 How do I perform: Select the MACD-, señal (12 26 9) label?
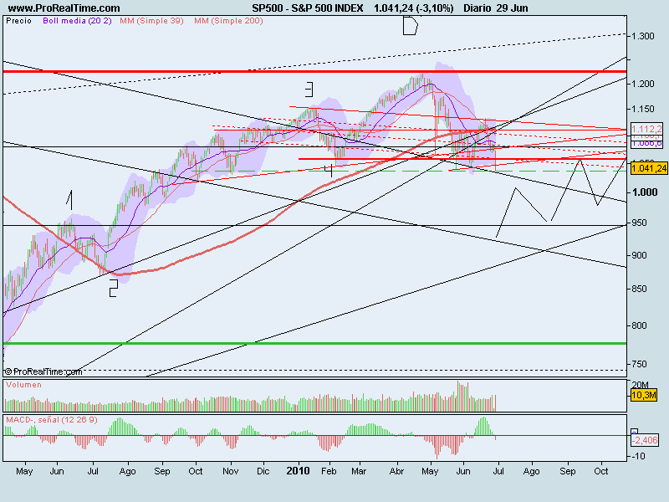coord(52,420)
